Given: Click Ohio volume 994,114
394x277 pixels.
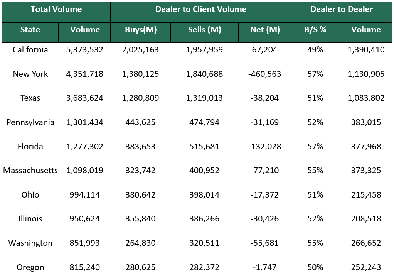Looking at the screenshot, I should coord(85,194).
